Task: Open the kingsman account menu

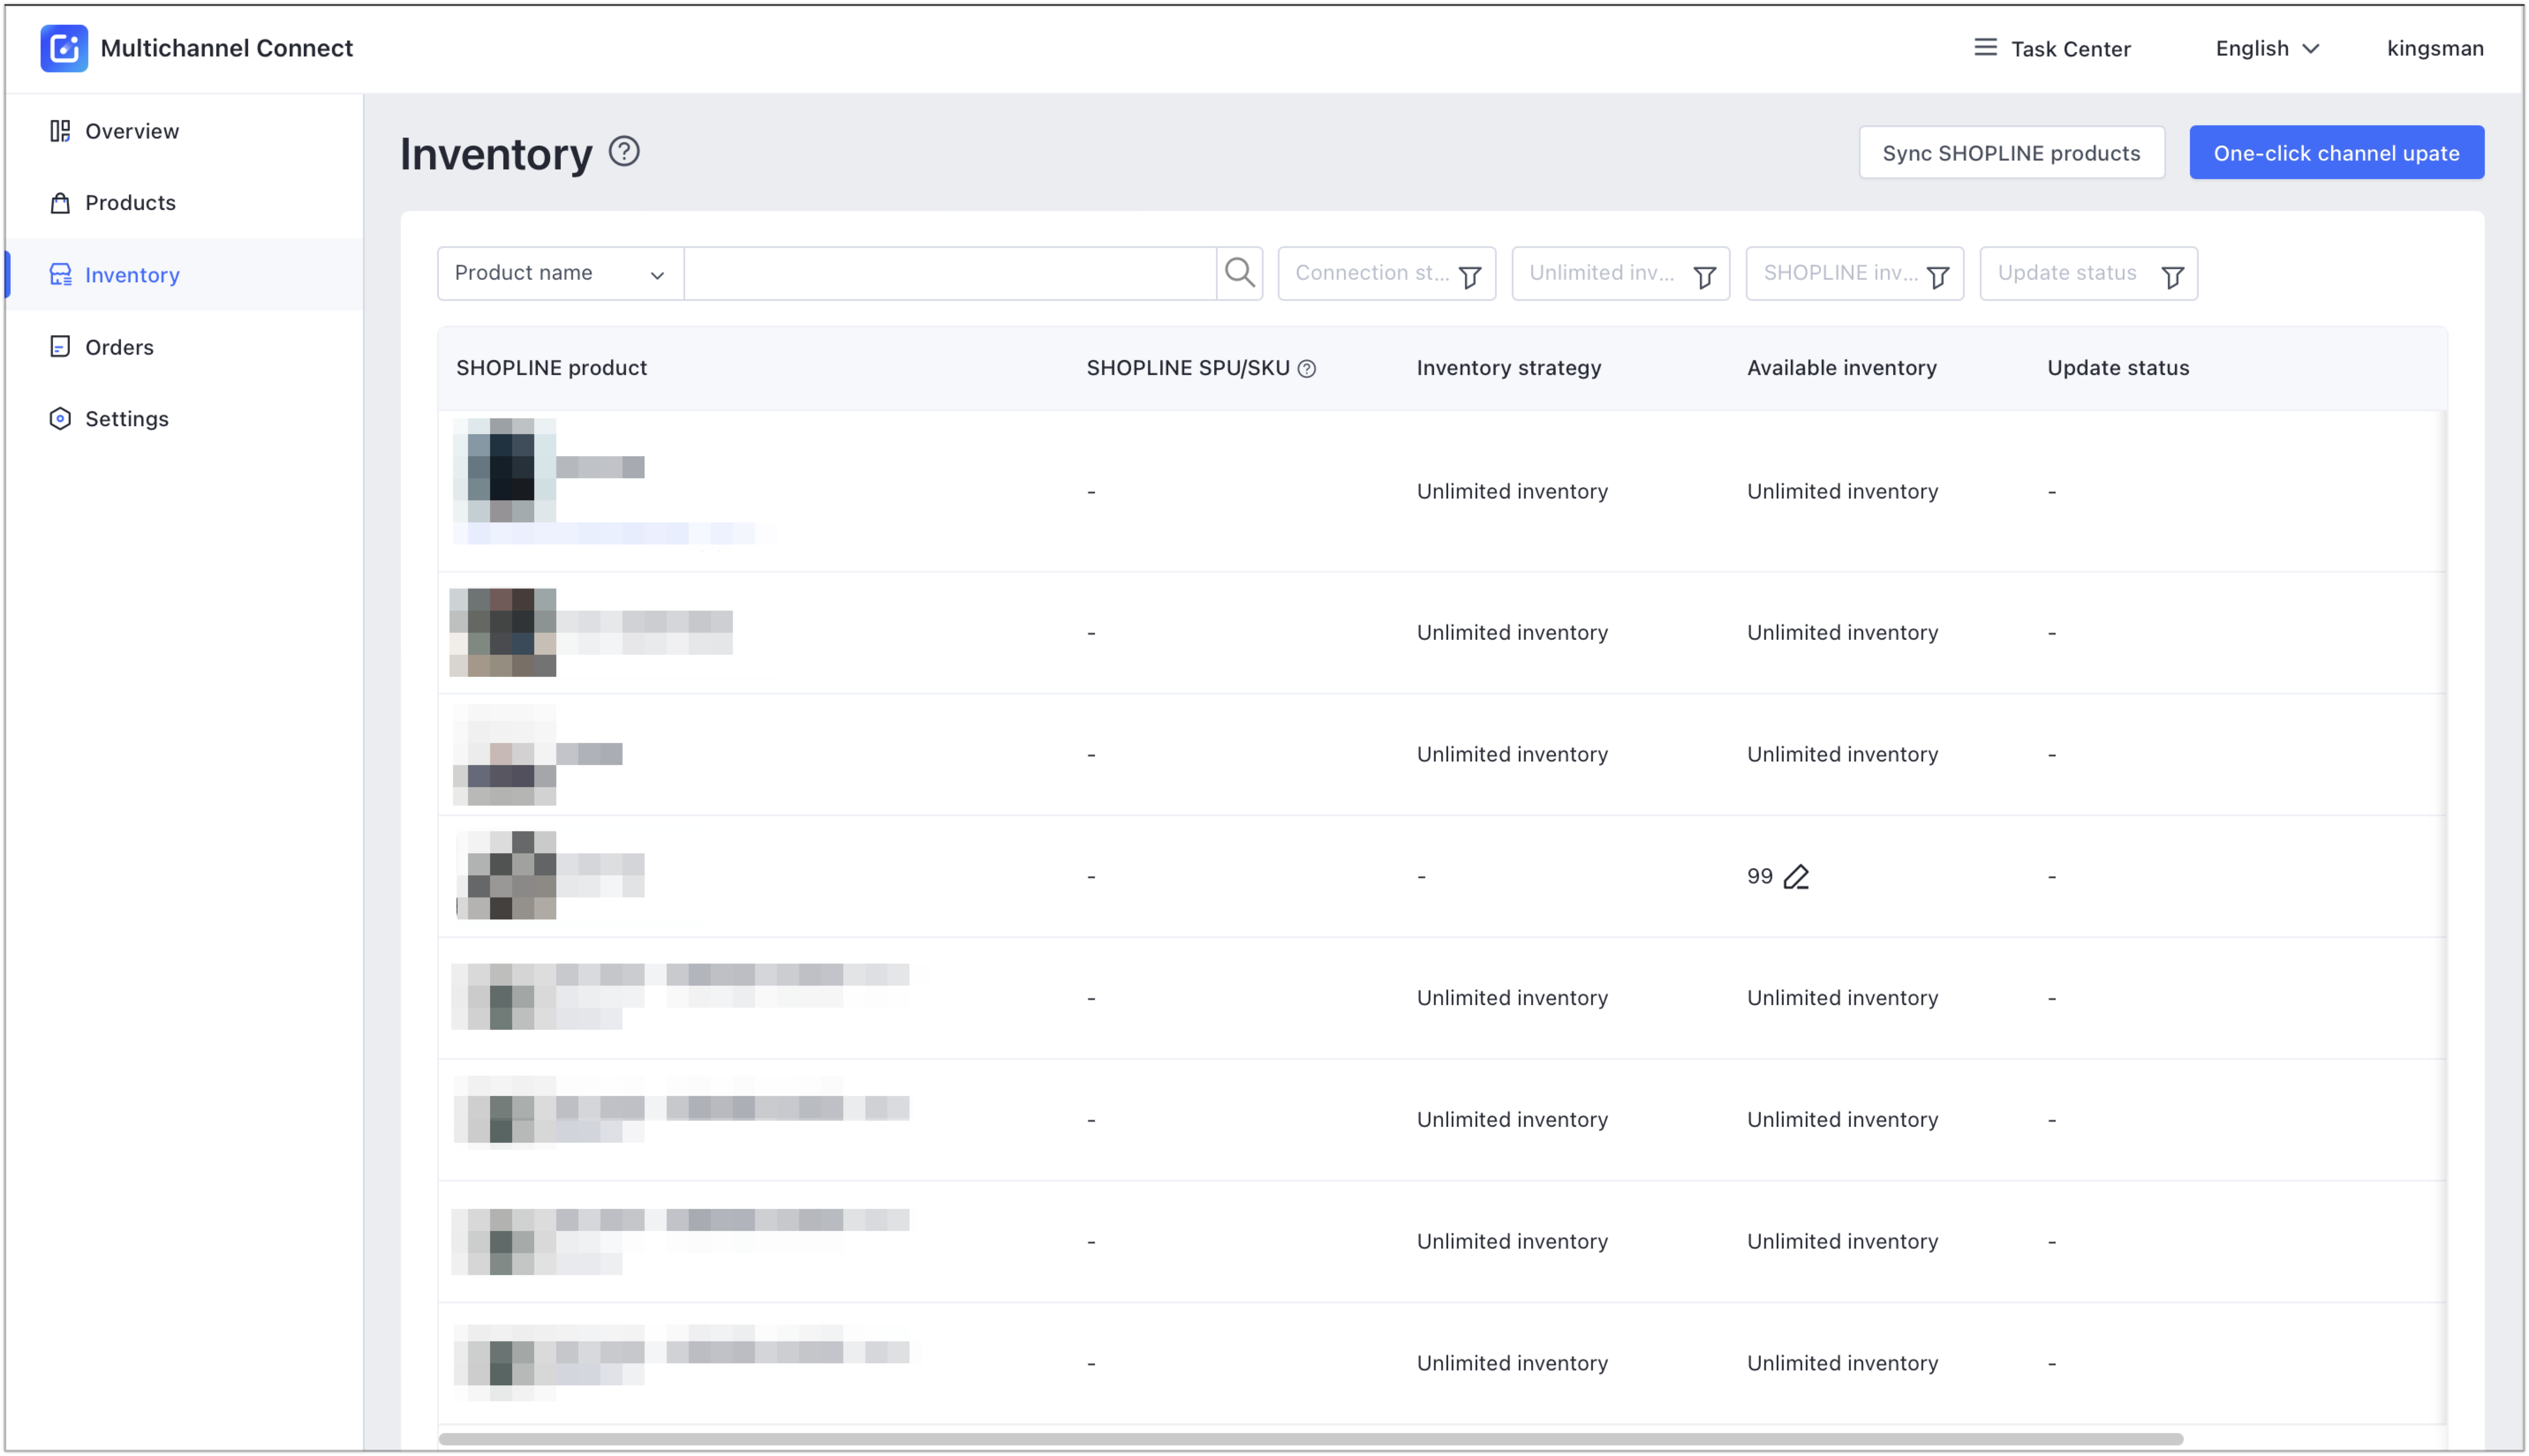Action: click(x=2434, y=48)
